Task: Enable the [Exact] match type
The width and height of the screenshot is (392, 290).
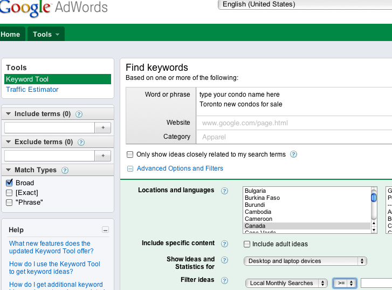Action: pyautogui.click(x=9, y=193)
